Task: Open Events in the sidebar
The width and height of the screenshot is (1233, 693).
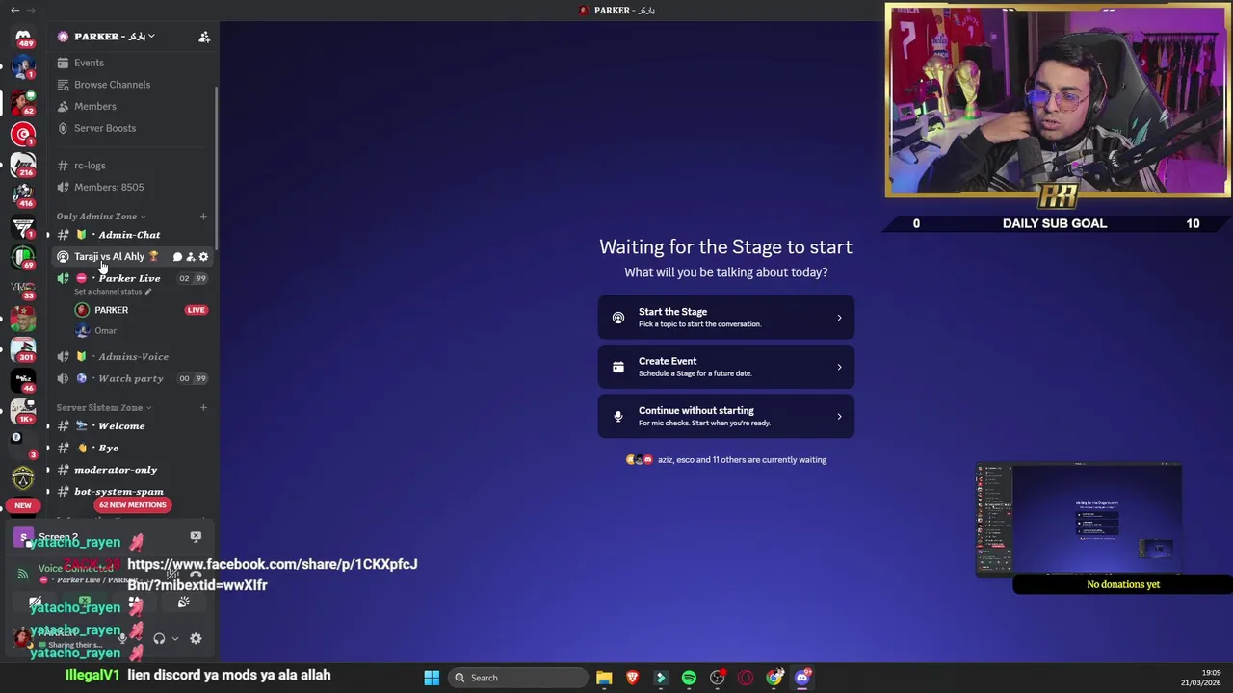Action: point(89,63)
